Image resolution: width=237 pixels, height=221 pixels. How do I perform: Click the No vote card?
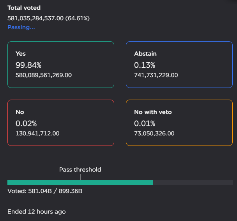pos(60,123)
